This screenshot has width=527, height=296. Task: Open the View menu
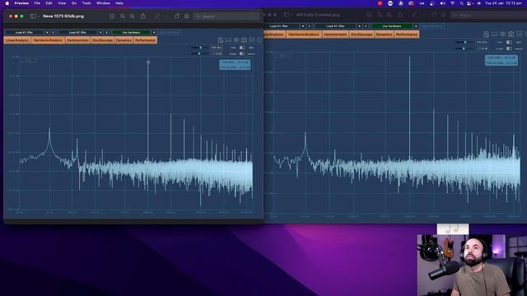click(62, 3)
